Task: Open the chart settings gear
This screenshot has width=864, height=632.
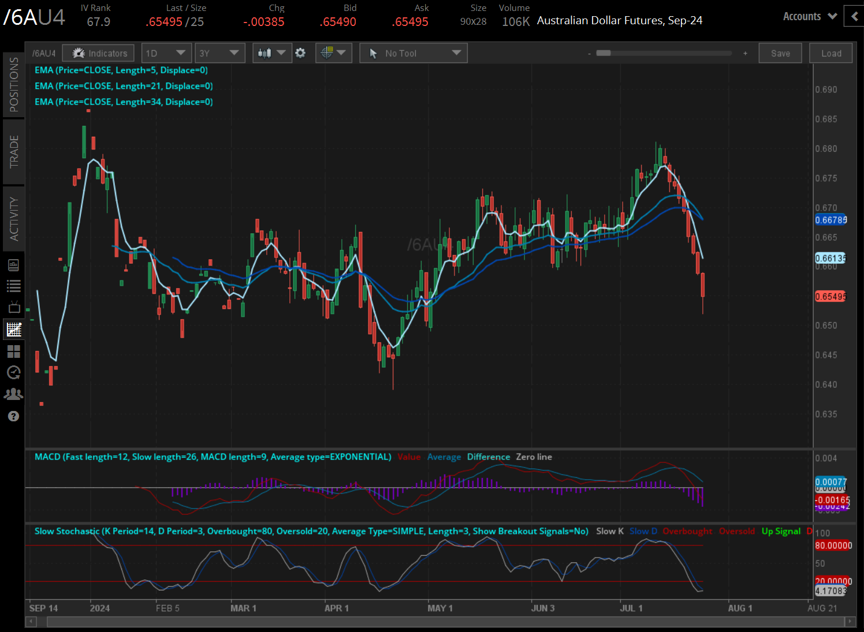Action: pos(301,53)
